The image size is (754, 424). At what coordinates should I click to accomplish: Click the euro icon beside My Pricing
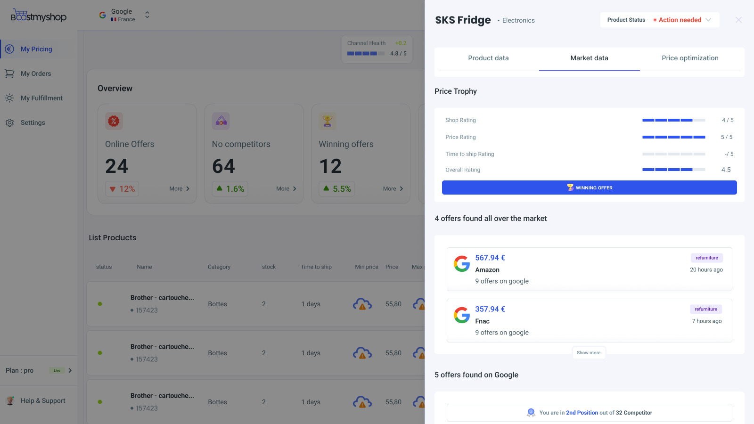9,49
